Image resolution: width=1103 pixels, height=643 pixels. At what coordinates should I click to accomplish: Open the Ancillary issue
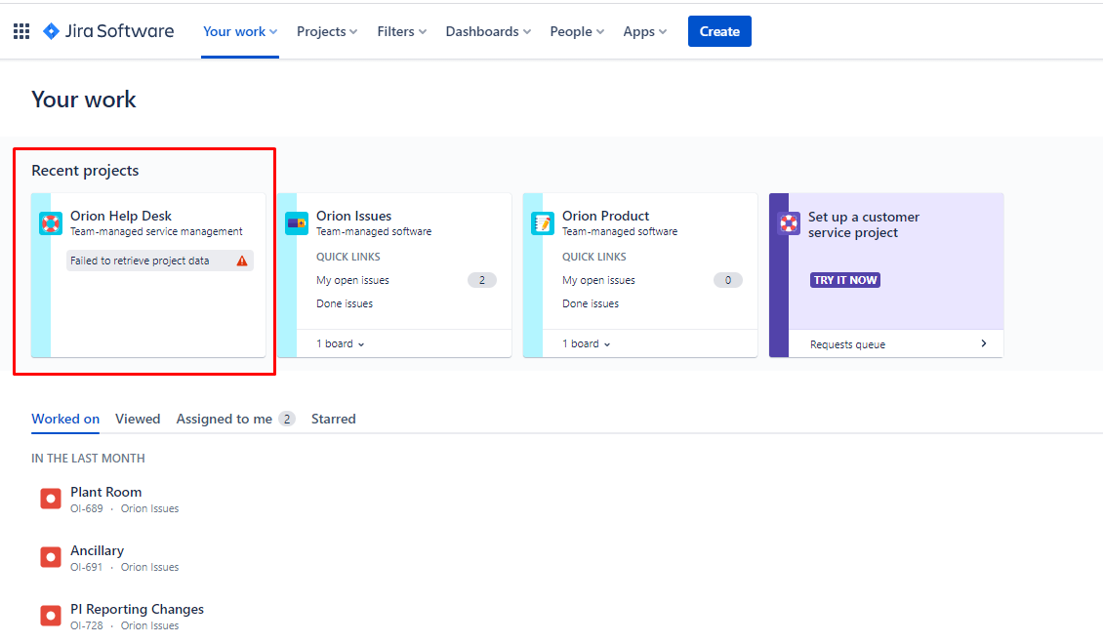pos(97,550)
